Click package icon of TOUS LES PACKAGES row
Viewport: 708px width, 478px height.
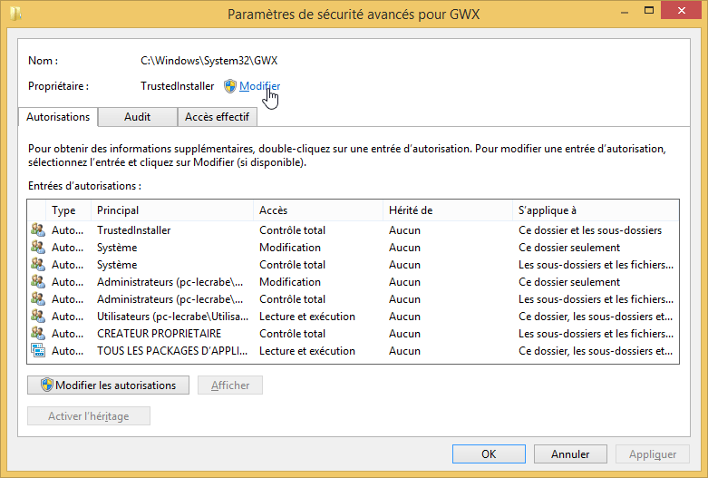[38, 350]
